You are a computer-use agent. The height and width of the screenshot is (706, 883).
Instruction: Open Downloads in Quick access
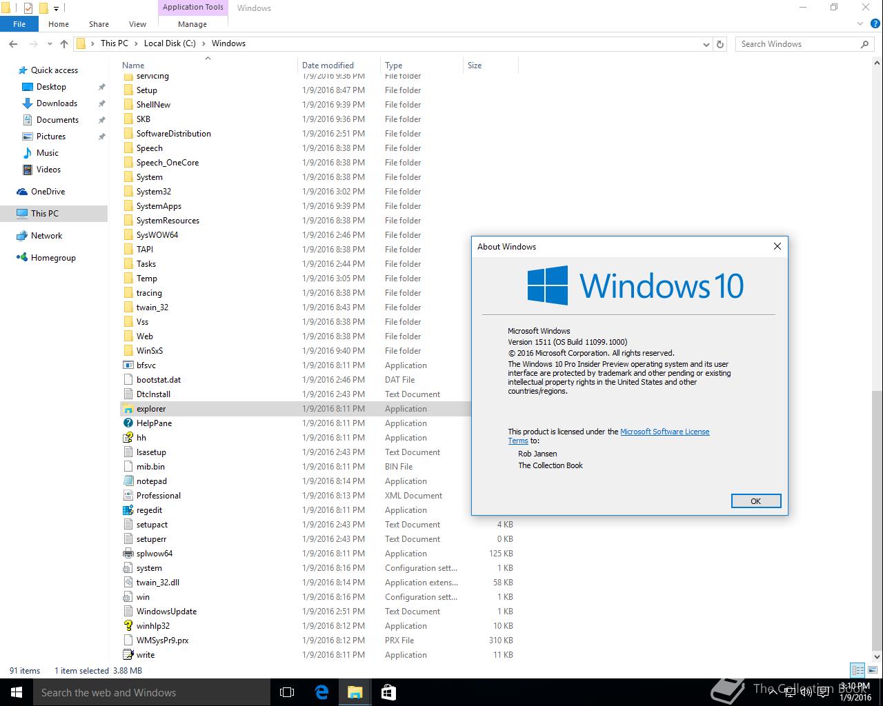57,103
